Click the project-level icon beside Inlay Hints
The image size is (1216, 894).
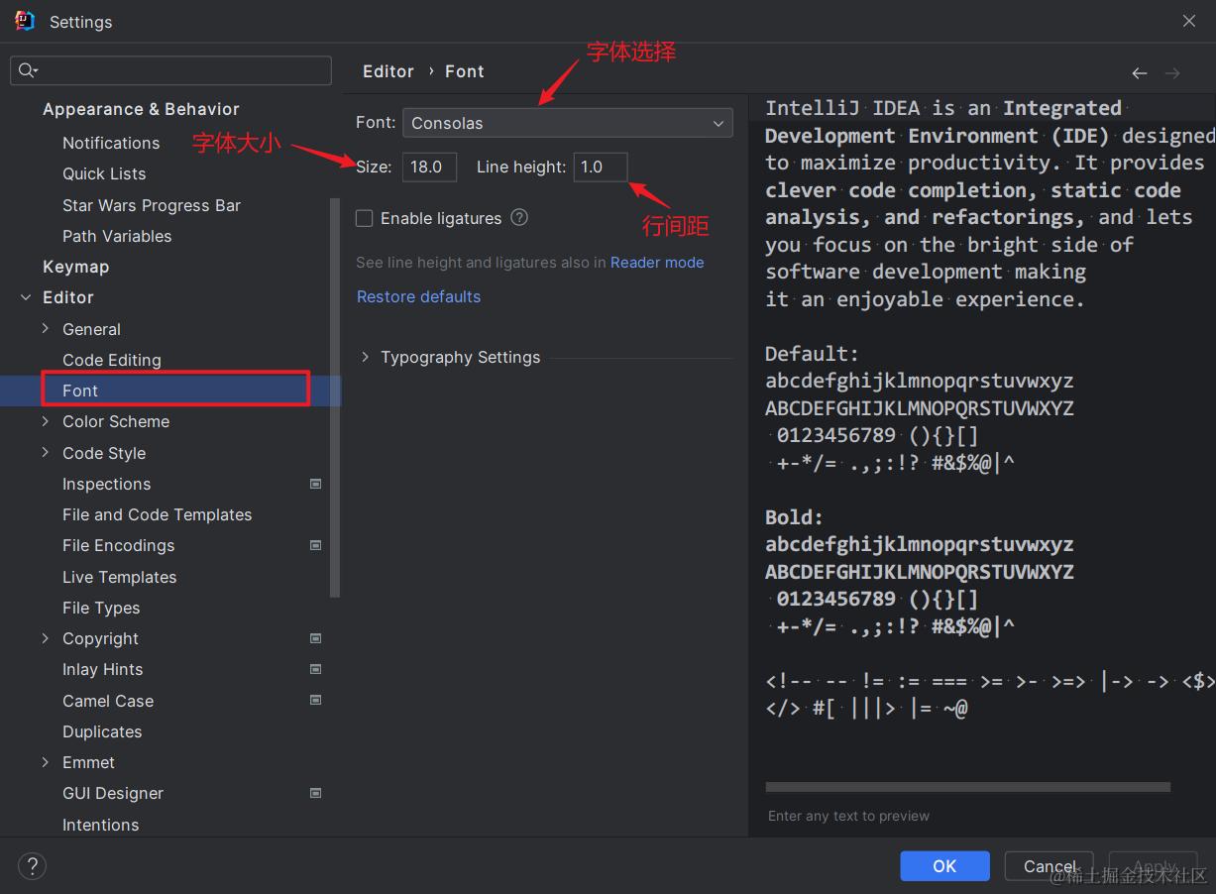pos(316,669)
